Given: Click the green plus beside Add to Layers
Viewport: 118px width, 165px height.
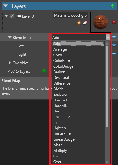Looking at the screenshot, I should click(44, 71).
